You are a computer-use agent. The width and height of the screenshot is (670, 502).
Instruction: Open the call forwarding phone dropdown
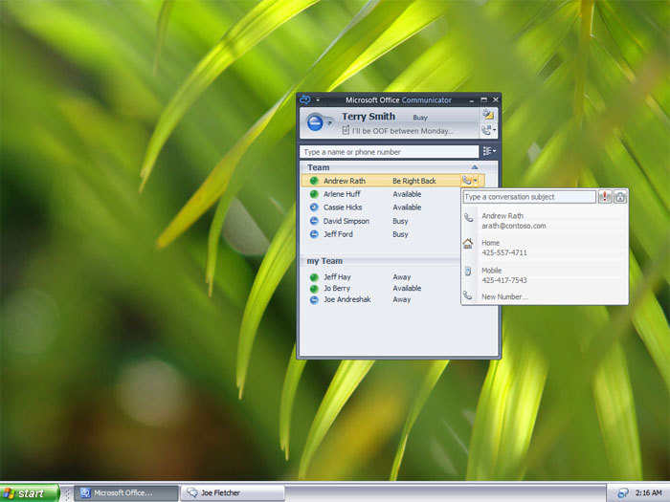(488, 130)
